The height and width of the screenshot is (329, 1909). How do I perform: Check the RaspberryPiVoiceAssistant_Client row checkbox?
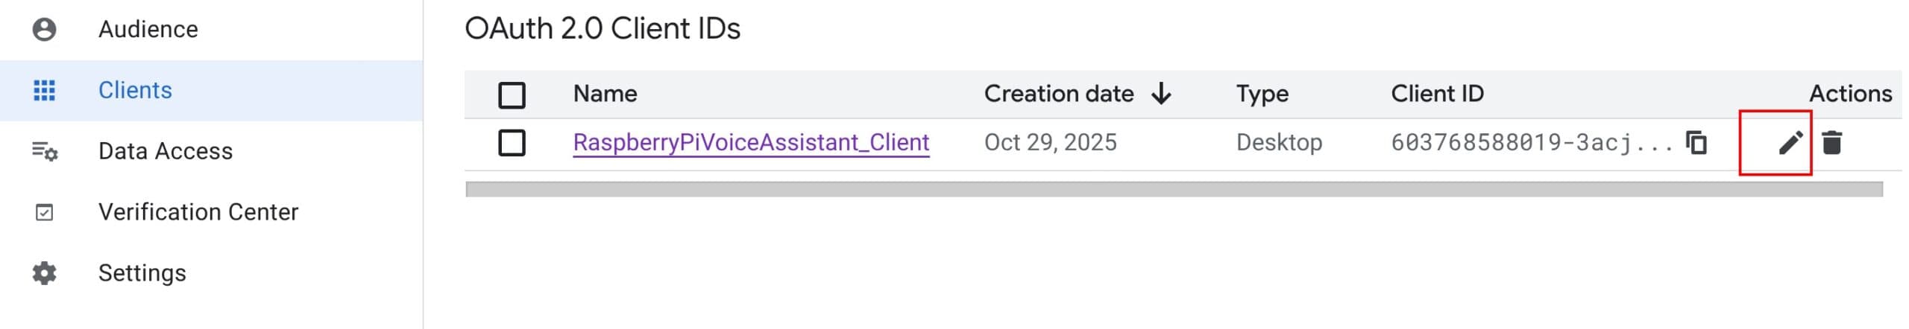pyautogui.click(x=512, y=143)
